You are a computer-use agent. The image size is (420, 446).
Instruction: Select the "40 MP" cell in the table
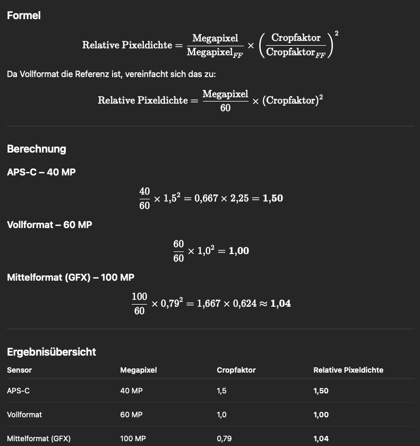tap(131, 391)
